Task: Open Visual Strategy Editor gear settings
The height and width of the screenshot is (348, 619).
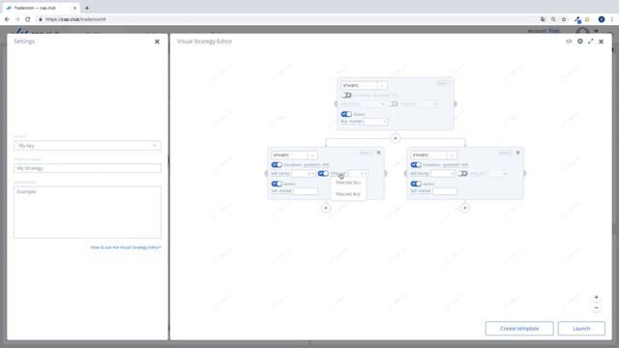Action: tap(580, 41)
